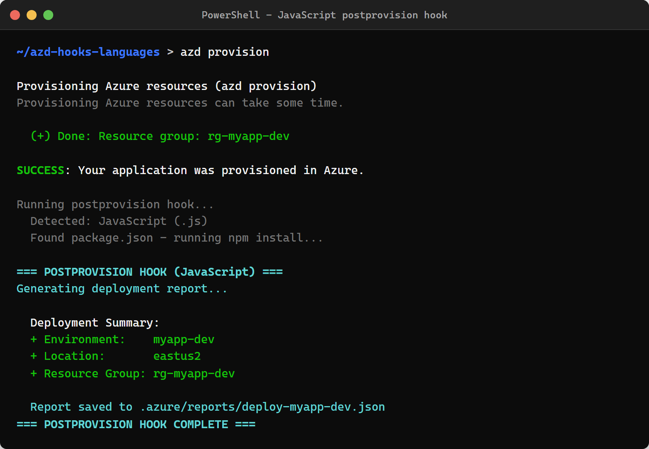Click the yellow minimize traffic light
The height and width of the screenshot is (449, 649).
coord(32,15)
